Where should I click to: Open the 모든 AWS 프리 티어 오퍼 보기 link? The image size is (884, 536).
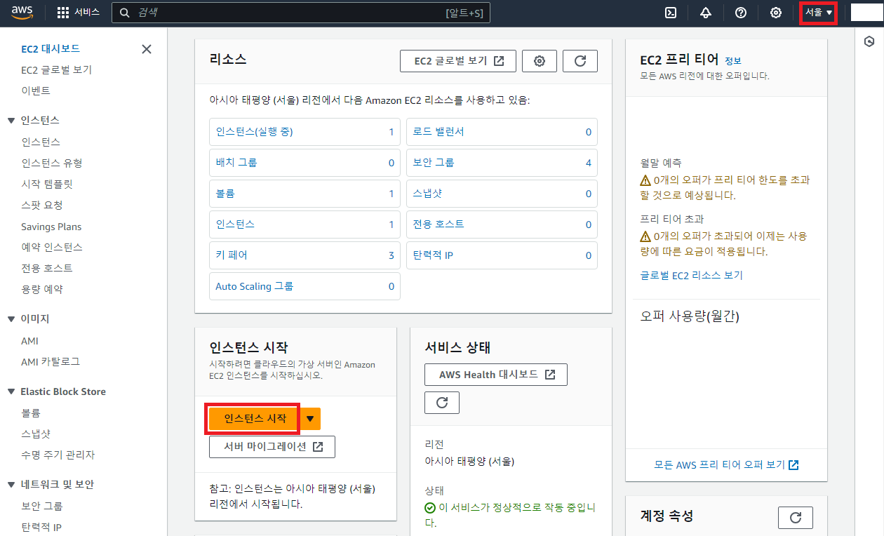(x=726, y=465)
